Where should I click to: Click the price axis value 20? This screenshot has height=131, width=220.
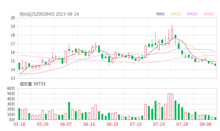click(x=13, y=18)
